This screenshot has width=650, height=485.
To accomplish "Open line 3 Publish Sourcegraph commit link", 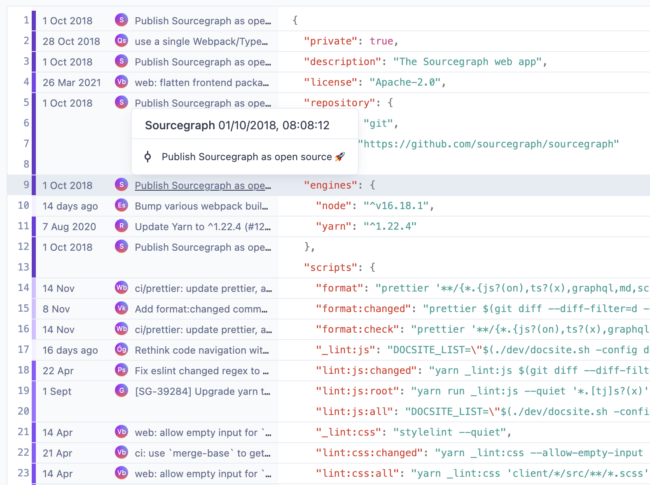I will click(x=203, y=62).
